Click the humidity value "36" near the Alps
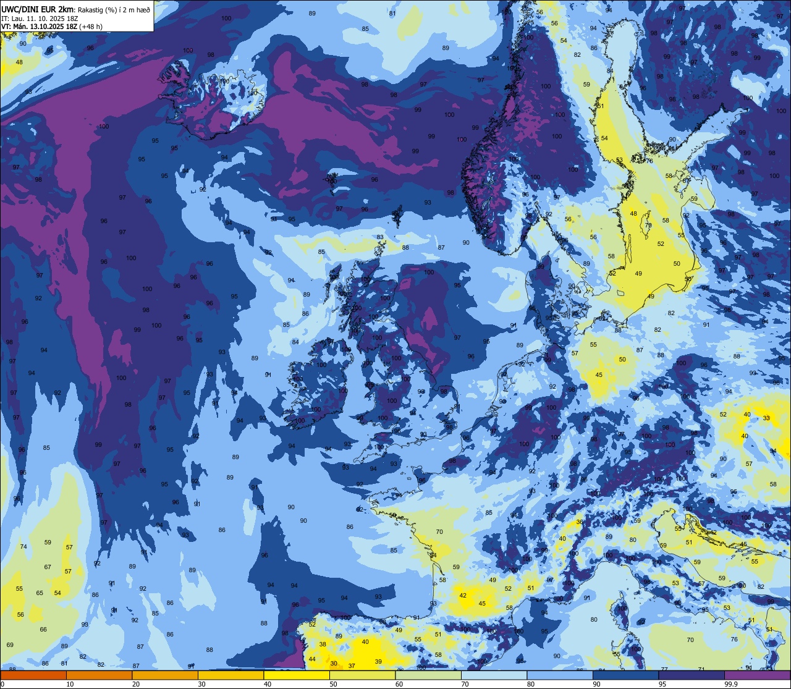 580,522
